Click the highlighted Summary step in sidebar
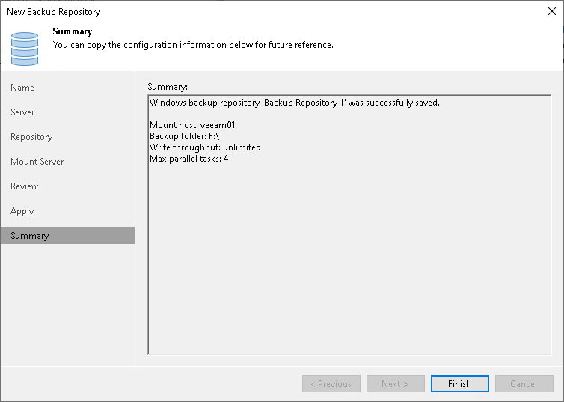564x402 pixels. pos(30,236)
